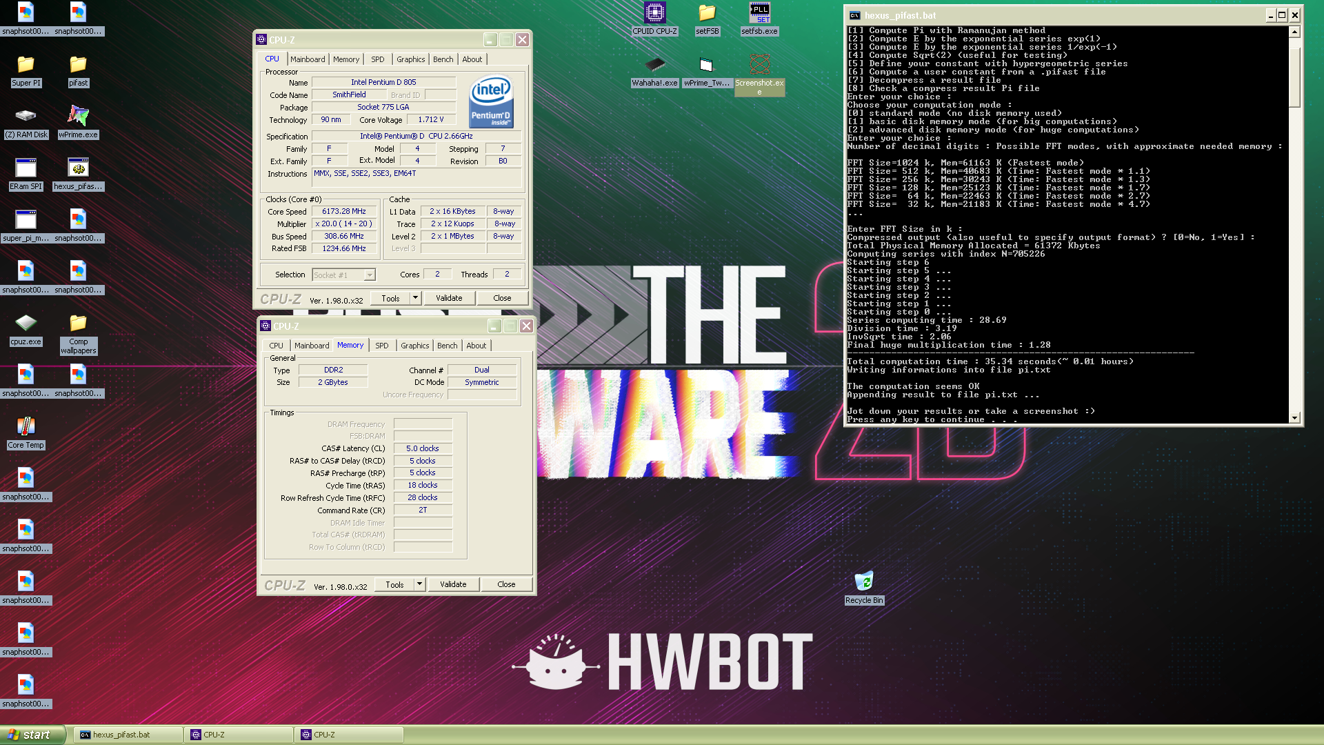Click the Multiplier x 20.0 value
Viewport: 1324px width, 745px height.
pyautogui.click(x=344, y=223)
